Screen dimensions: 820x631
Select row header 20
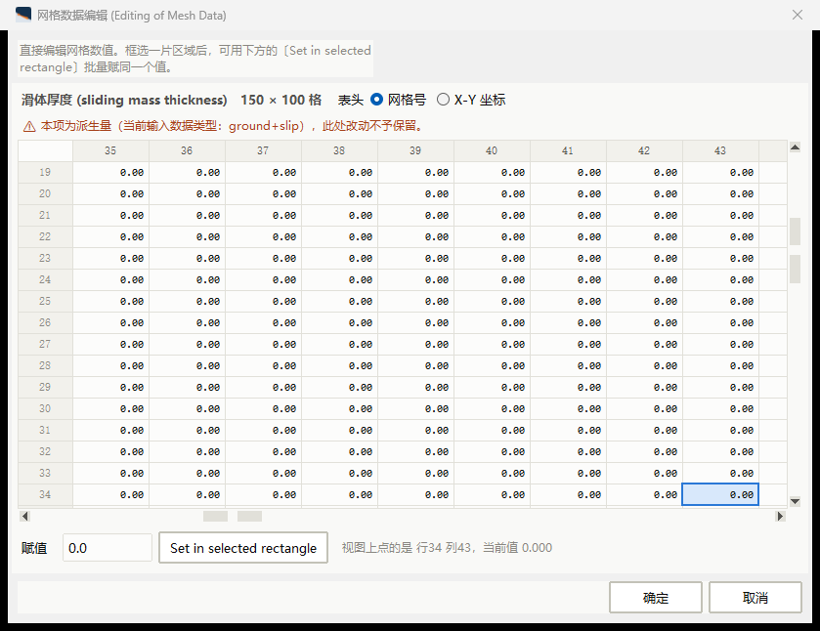click(x=45, y=193)
